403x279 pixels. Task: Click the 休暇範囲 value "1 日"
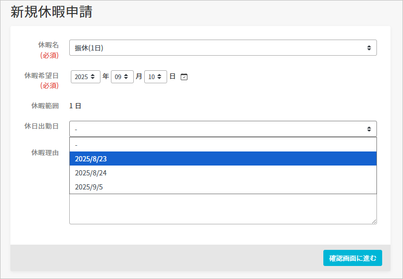75,106
